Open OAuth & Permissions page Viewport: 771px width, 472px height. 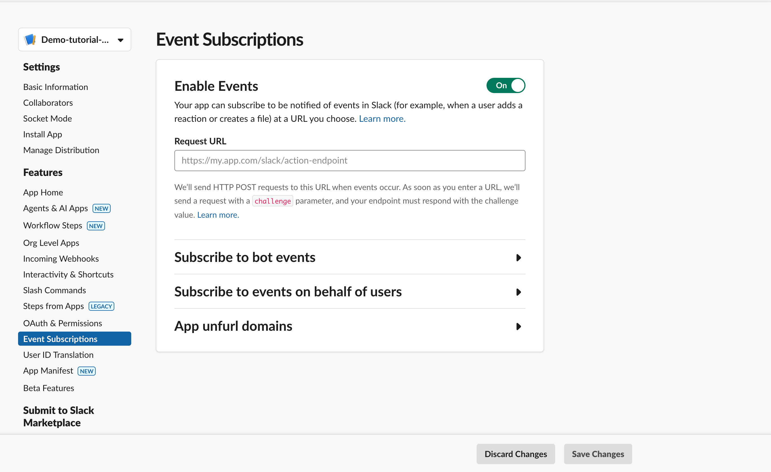click(62, 323)
